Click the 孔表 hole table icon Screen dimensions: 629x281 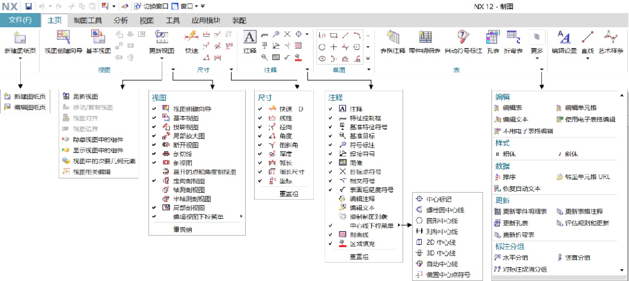point(492,37)
